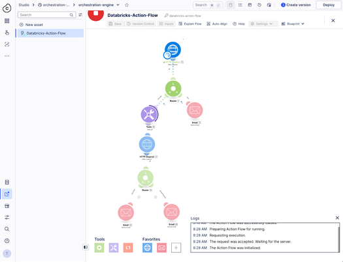Image resolution: width=343 pixels, height=262 pixels.
Task: Click the pink Email favorite icon
Action: (161, 248)
